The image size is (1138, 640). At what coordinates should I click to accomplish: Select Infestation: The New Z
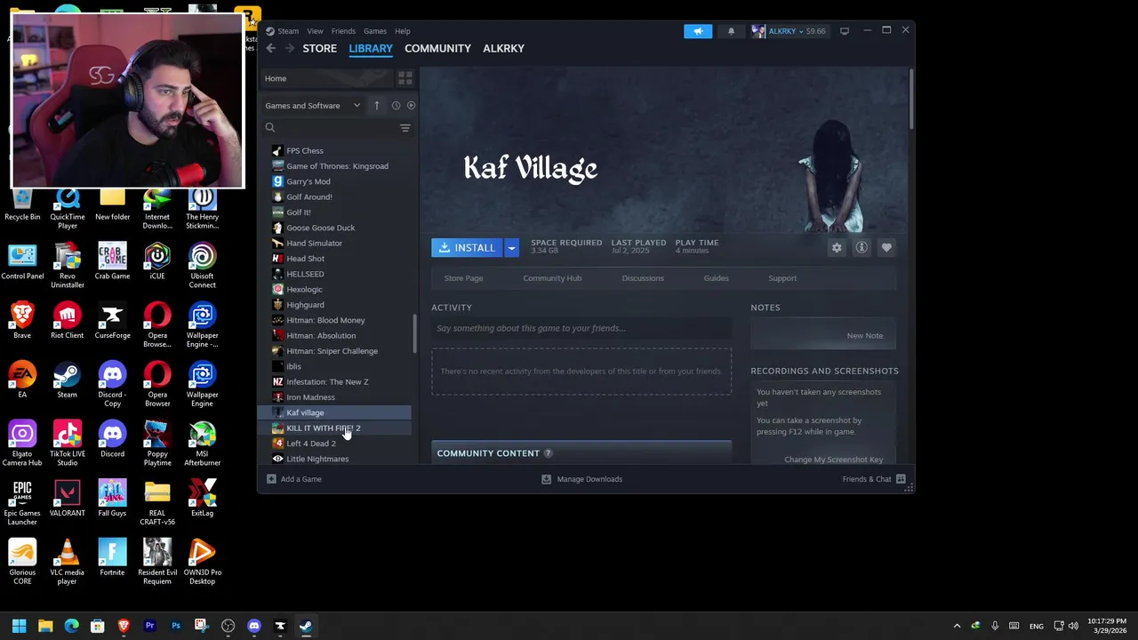334,382
